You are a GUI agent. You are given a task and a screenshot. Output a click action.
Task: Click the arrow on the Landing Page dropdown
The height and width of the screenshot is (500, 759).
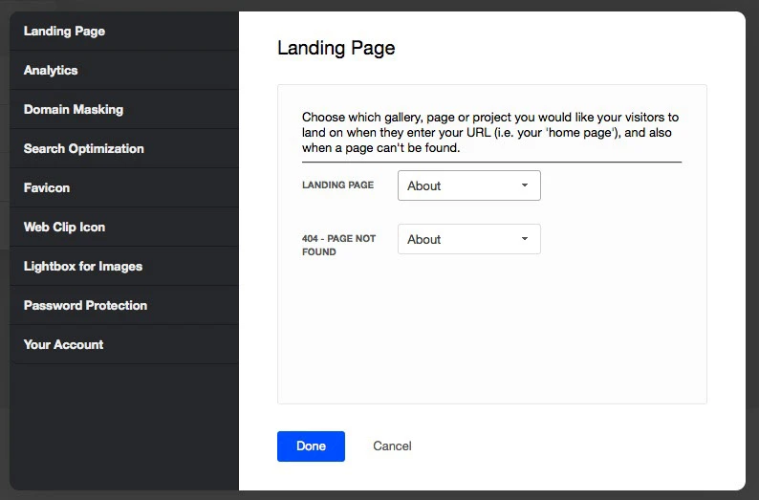pyautogui.click(x=525, y=185)
